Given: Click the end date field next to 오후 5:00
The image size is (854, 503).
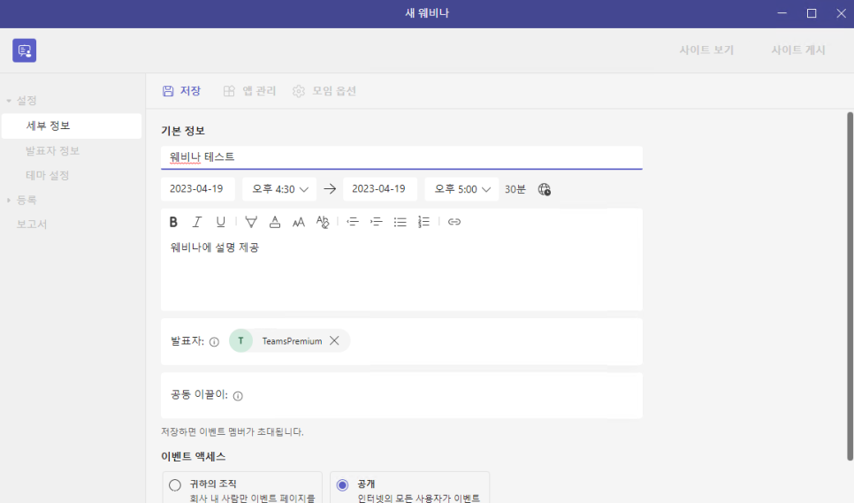Looking at the screenshot, I should 379,189.
